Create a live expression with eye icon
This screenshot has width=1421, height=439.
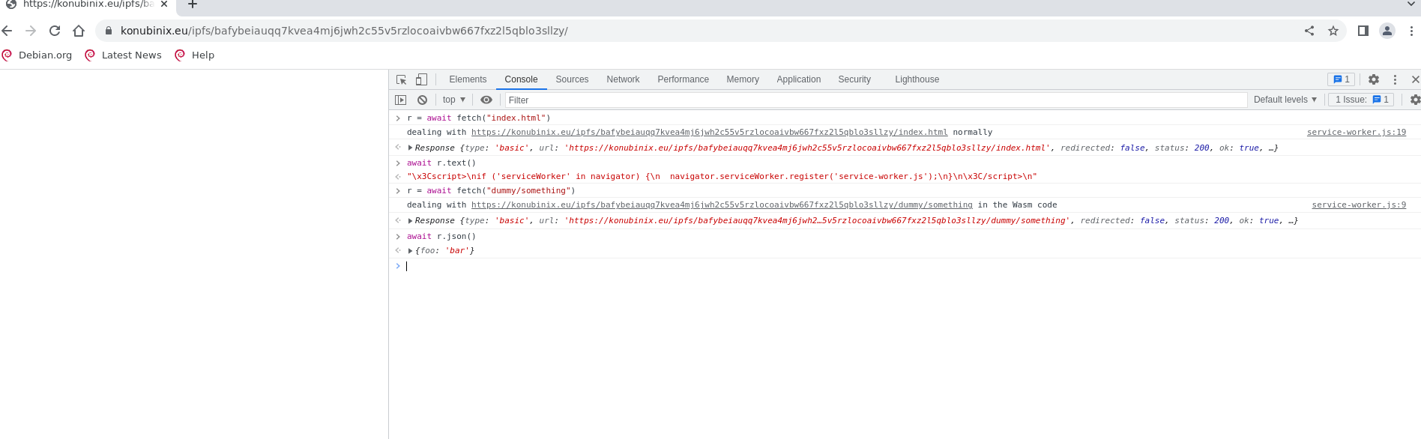pos(486,100)
